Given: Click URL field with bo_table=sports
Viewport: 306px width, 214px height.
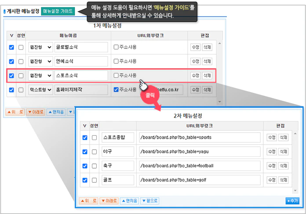Looking at the screenshot, I should pyautogui.click(x=200, y=137).
